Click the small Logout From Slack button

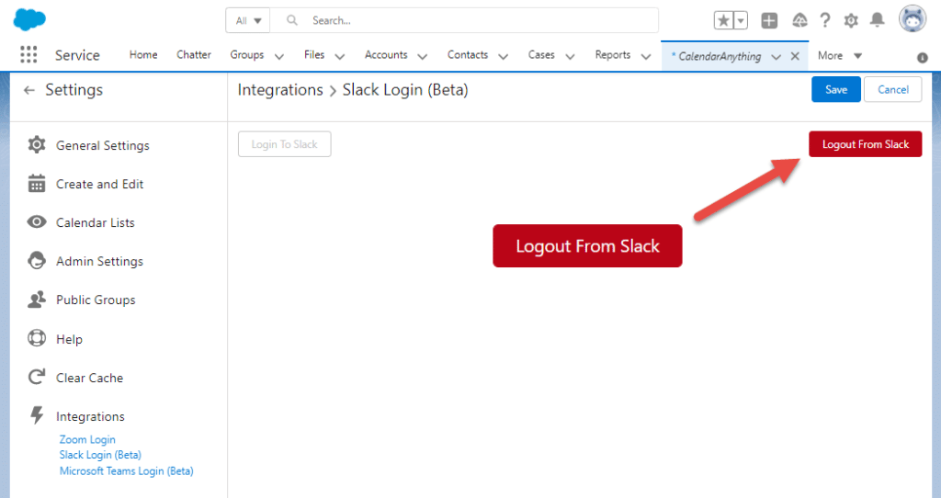865,144
